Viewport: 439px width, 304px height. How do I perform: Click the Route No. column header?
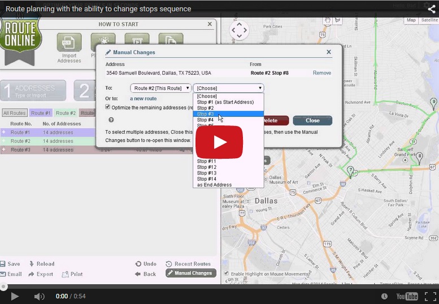pyautogui.click(x=21, y=123)
